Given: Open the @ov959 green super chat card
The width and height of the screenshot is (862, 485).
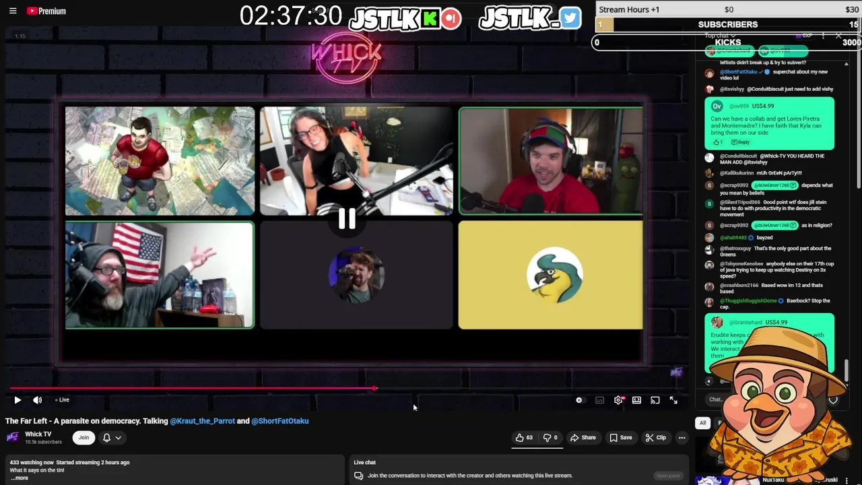Looking at the screenshot, I should (769, 124).
